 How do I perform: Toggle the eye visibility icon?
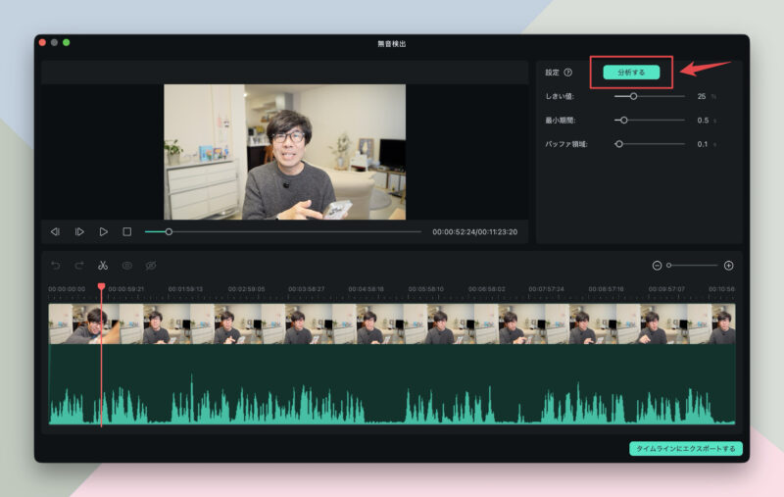click(126, 266)
